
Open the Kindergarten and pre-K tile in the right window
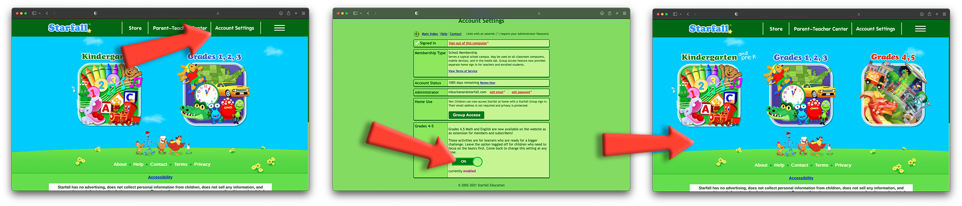[709, 95]
